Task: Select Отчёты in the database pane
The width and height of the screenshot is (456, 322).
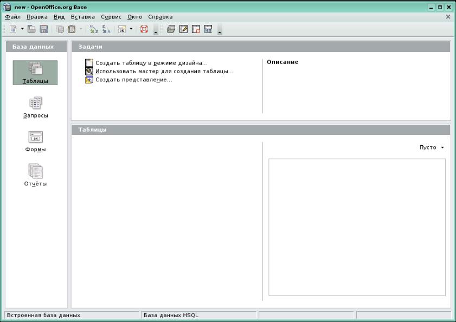Action: [35, 175]
